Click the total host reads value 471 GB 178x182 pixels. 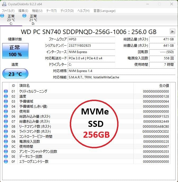[x=162, y=39]
